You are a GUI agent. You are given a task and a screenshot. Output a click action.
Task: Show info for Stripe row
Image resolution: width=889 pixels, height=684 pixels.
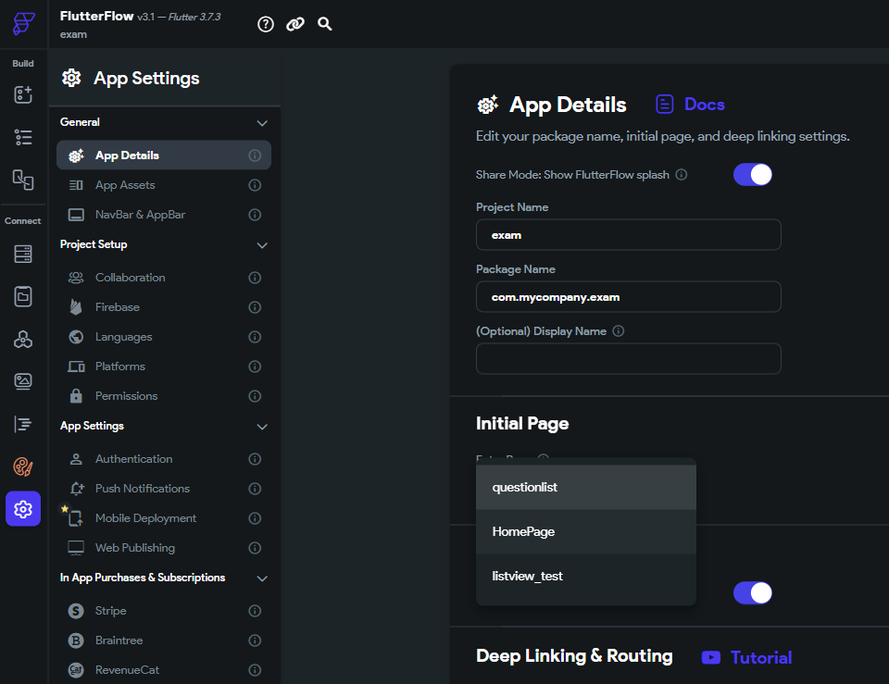click(256, 611)
